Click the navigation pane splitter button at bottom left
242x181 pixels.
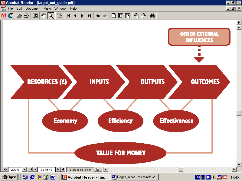pos(5,170)
